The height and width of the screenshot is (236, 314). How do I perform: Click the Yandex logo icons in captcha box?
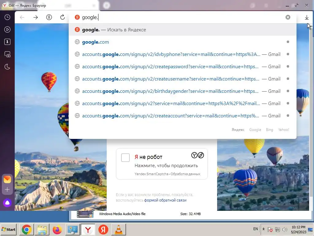pos(198,155)
